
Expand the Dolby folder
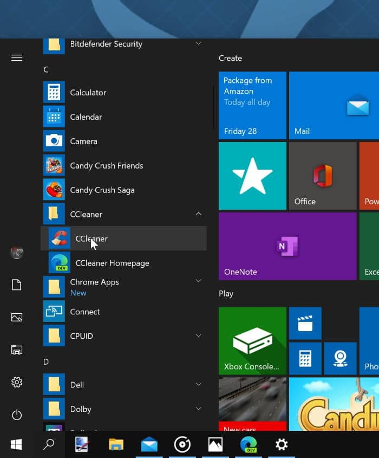(x=198, y=409)
